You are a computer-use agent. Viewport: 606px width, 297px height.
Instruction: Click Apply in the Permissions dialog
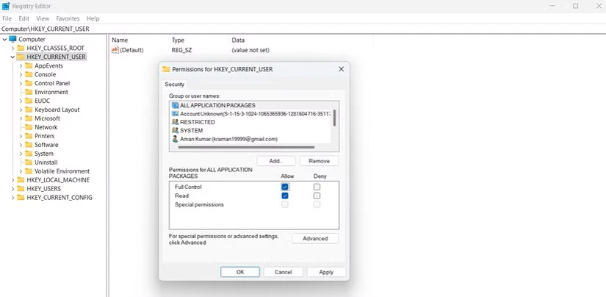(326, 272)
